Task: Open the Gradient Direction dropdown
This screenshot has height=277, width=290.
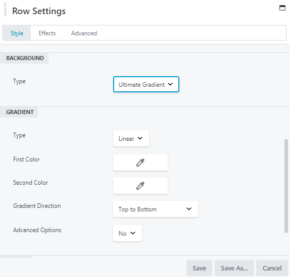Action: 156,209
